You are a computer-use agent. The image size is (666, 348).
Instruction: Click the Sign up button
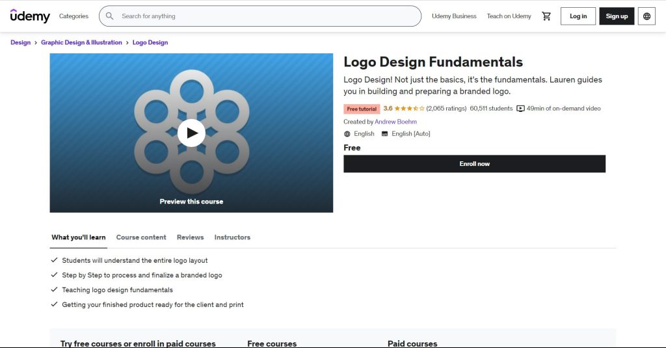[x=617, y=16]
